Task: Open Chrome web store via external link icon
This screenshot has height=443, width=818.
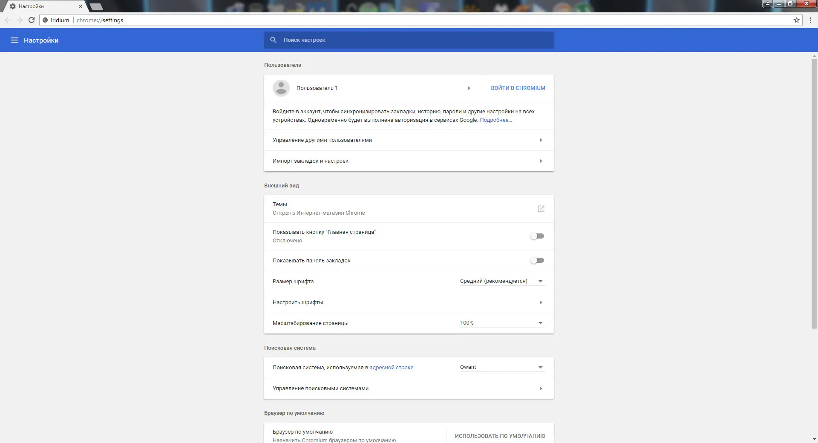Action: click(x=541, y=209)
